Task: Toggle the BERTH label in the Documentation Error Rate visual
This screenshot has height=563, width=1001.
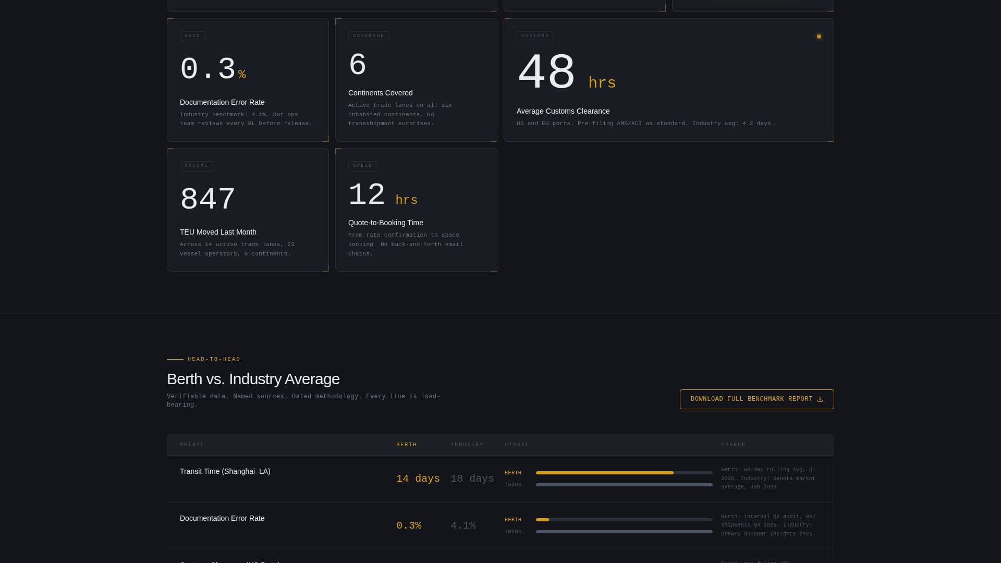Action: click(x=513, y=519)
